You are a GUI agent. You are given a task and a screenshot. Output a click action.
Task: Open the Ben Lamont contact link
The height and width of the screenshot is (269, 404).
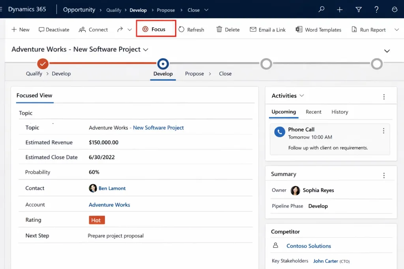(x=112, y=188)
